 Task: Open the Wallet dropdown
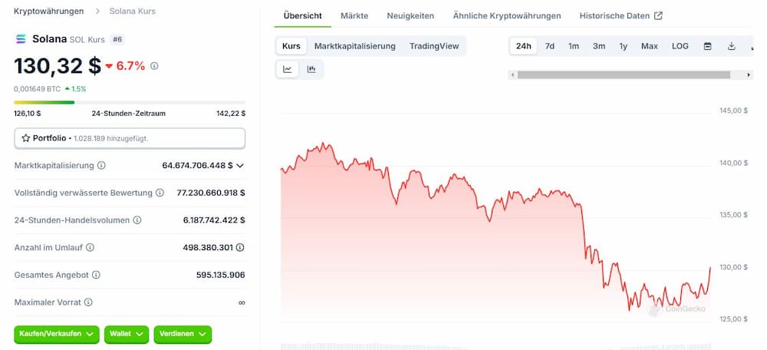127,334
